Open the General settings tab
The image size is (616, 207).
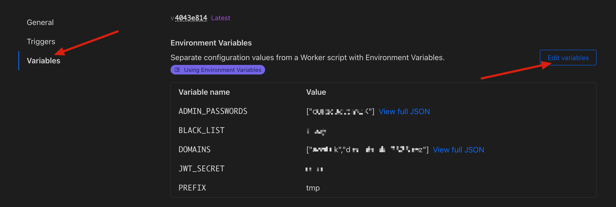point(40,22)
